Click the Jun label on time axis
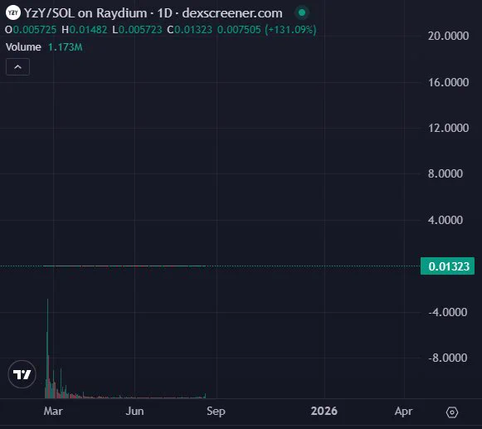The width and height of the screenshot is (482, 429). 134,412
